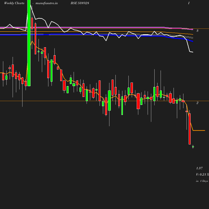Click the price value '1.37'
Viewport: 209px width, 209px height.
[x=199, y=168]
